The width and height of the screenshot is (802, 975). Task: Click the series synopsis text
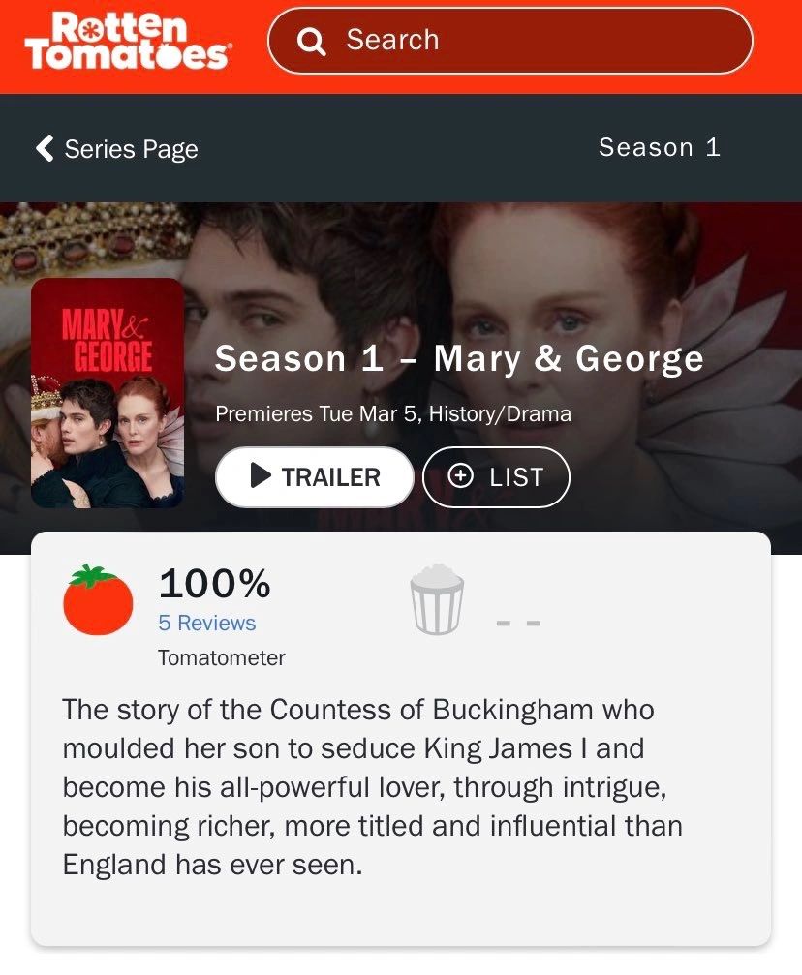373,787
